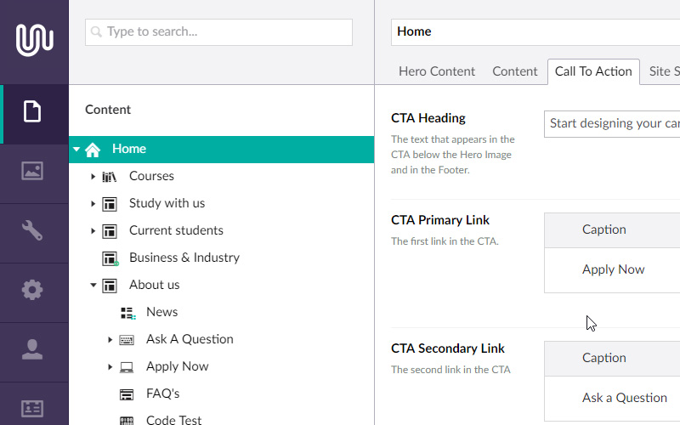Open the Content section document icon

(32, 111)
